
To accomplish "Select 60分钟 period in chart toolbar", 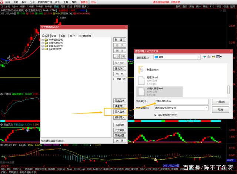I will [49, 7].
